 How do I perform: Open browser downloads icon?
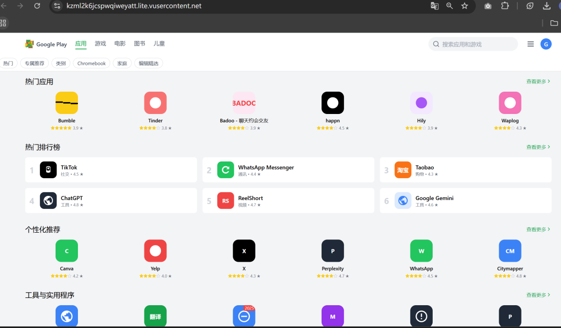point(546,6)
